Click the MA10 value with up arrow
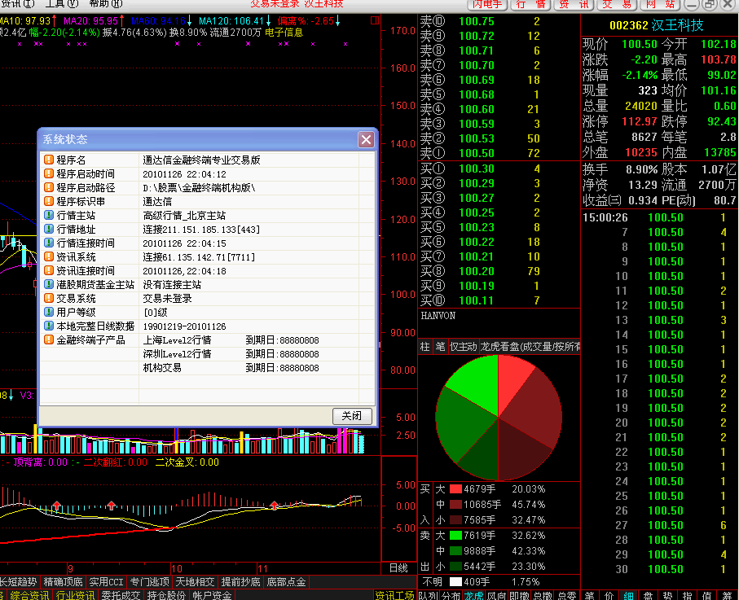 click(x=29, y=20)
